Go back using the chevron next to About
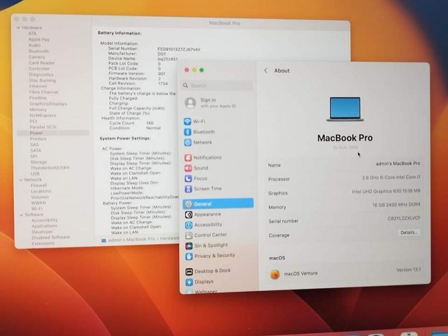This screenshot has height=336, width=448. click(266, 71)
